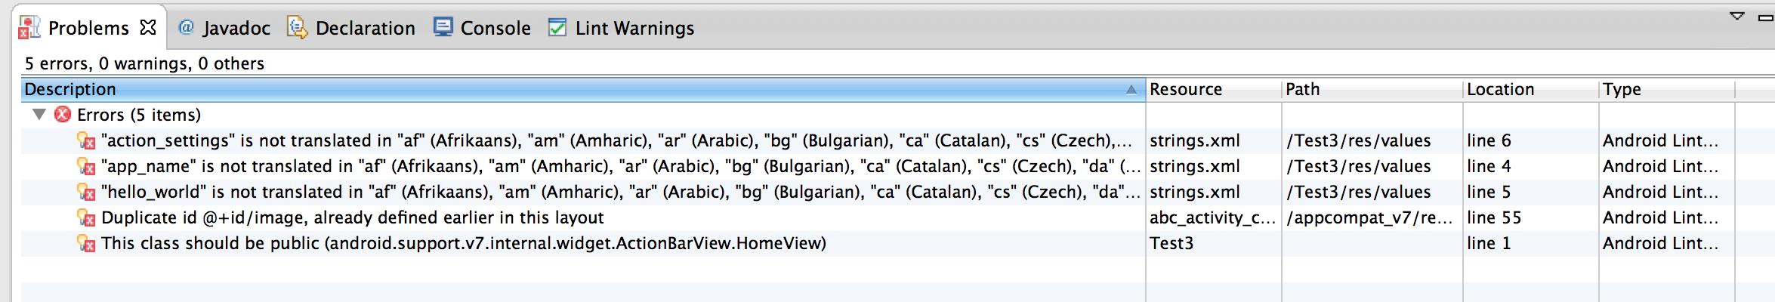Select the "This class should be public" error
This screenshot has height=302, width=1775.
(x=463, y=243)
